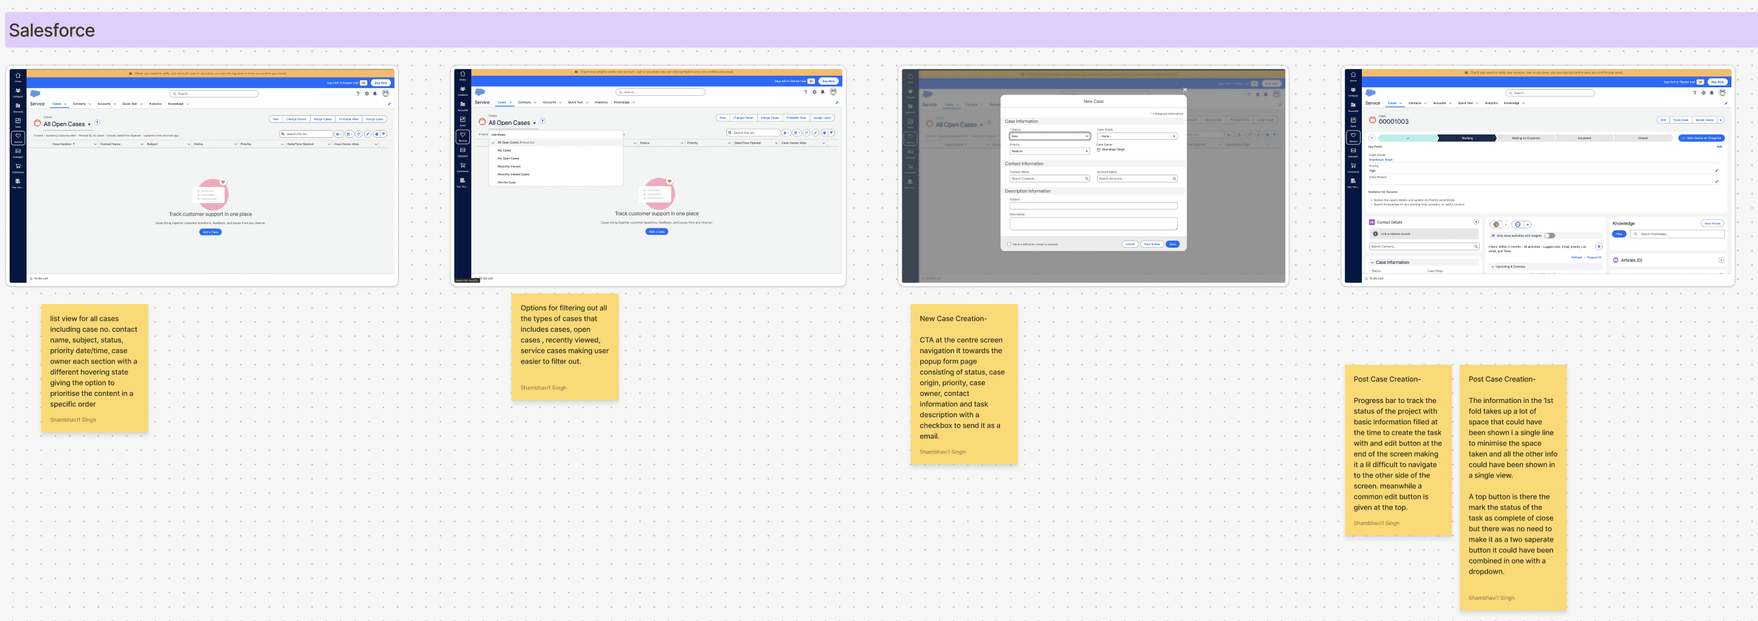Click refresh list icon in first screenshot toolbar
Image resolution: width=1758 pixels, height=621 pixels.
(x=359, y=135)
